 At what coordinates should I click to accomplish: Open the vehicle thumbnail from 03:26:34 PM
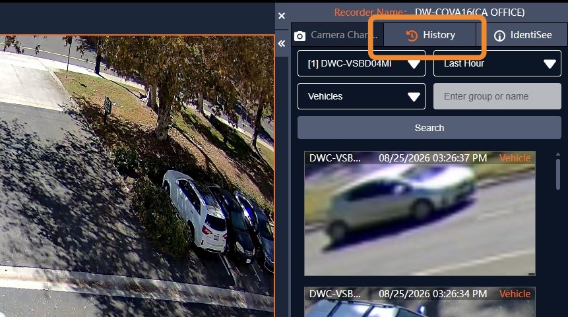pos(420,302)
